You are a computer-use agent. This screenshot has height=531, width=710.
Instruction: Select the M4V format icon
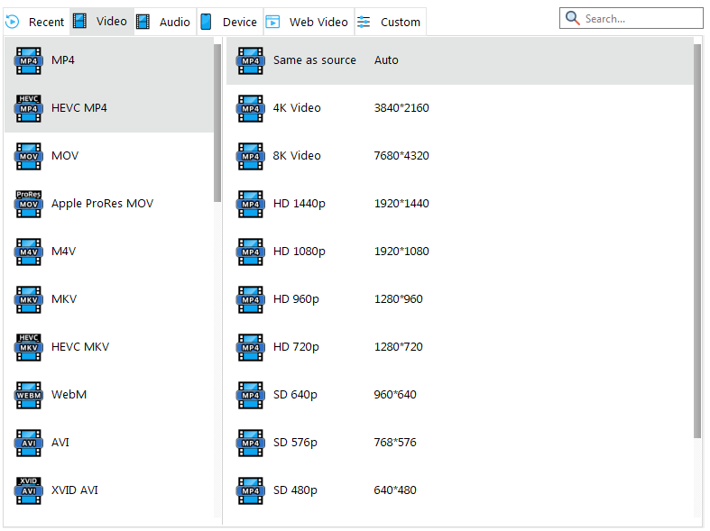tap(29, 252)
